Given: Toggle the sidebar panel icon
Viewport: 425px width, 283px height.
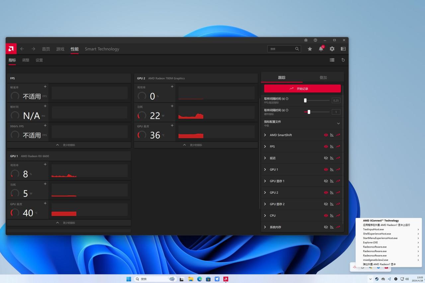Looking at the screenshot, I should click(343, 49).
